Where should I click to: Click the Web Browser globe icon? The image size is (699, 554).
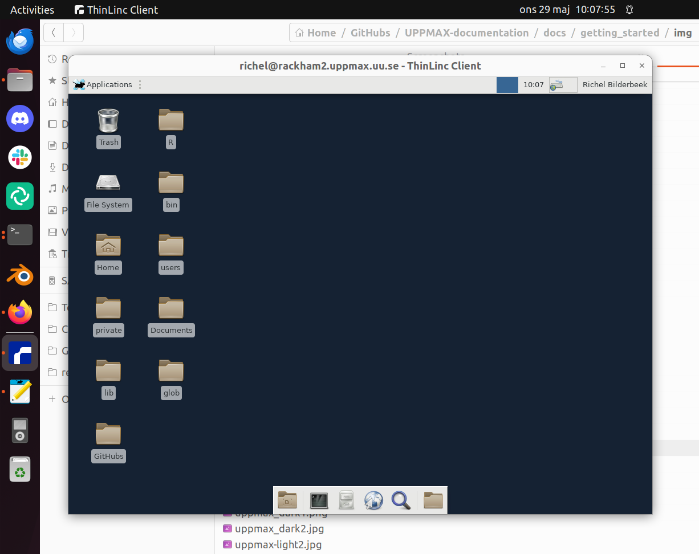point(373,500)
